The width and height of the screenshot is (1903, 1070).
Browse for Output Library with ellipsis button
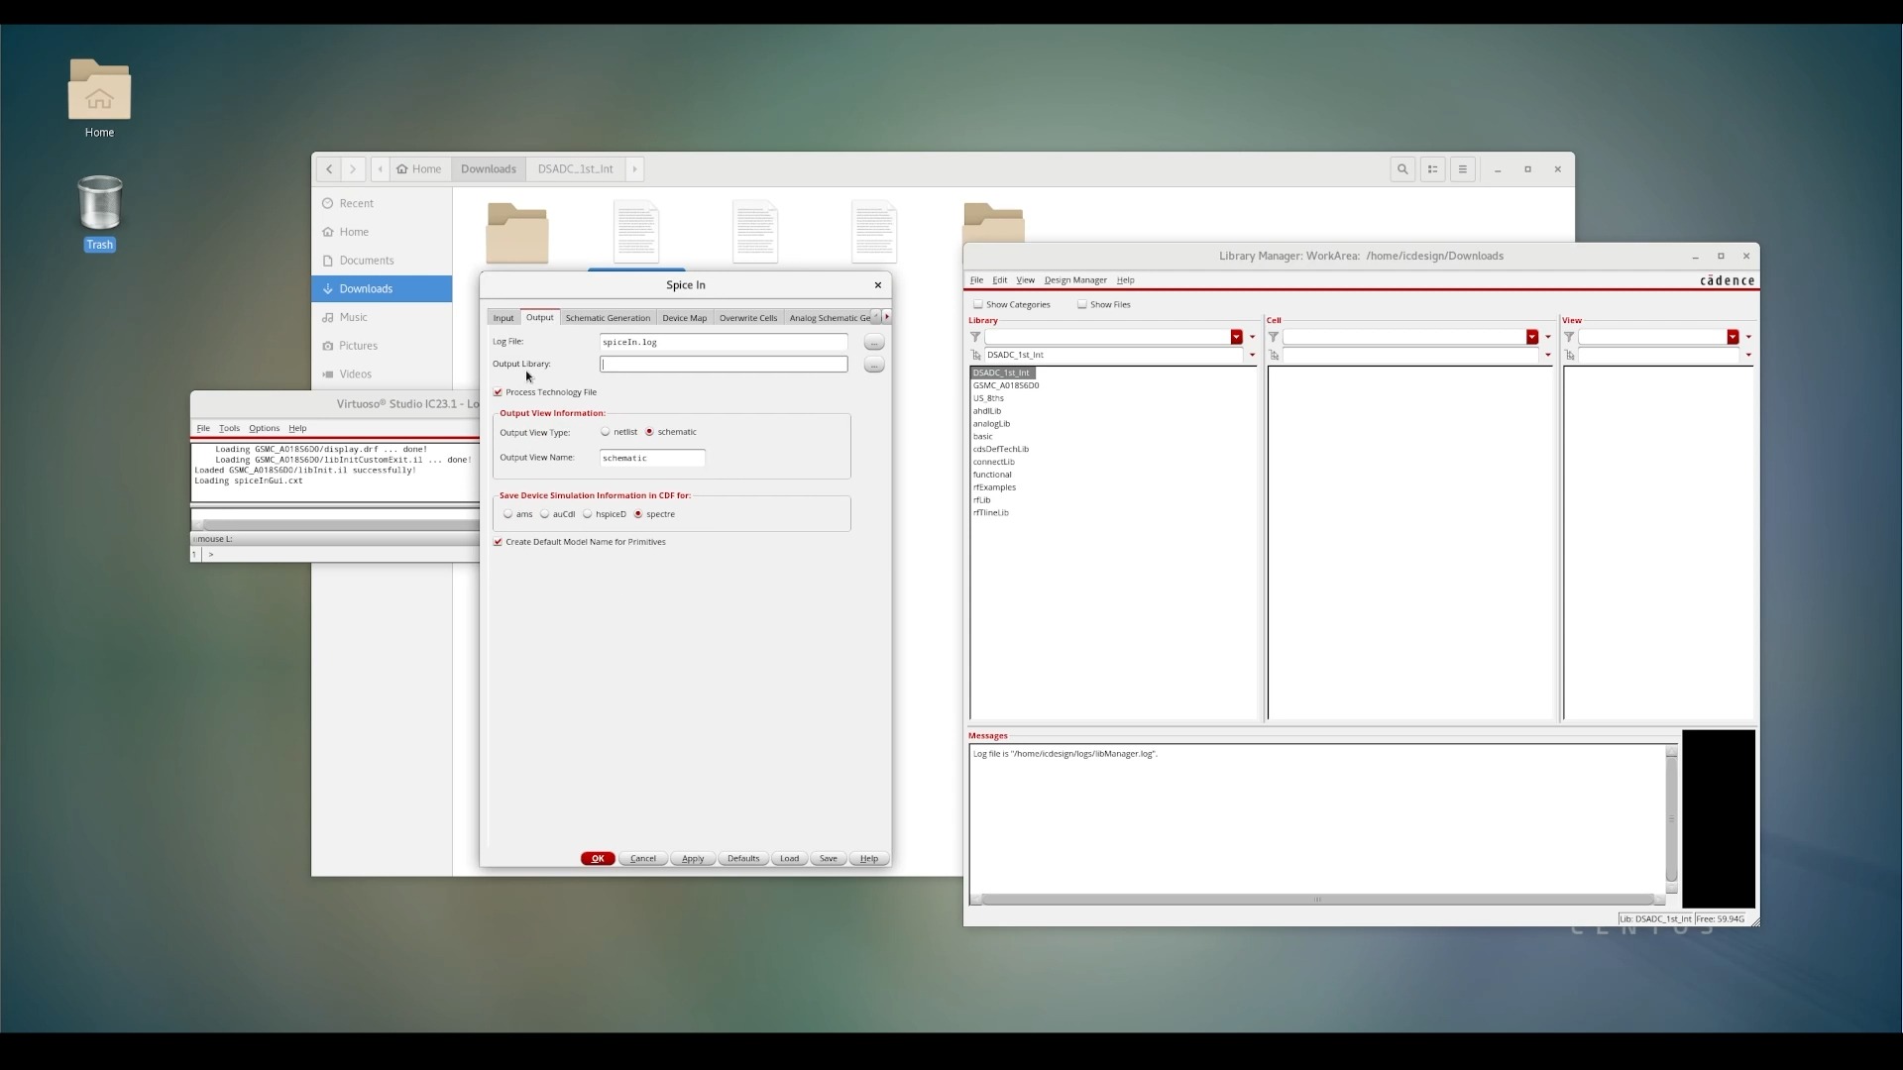[873, 365]
